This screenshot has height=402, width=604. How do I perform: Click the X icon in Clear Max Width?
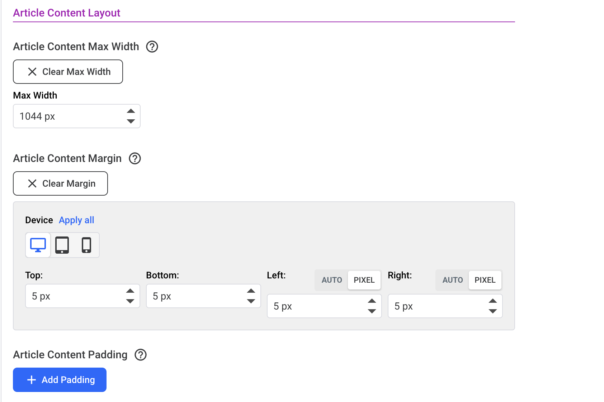point(32,72)
